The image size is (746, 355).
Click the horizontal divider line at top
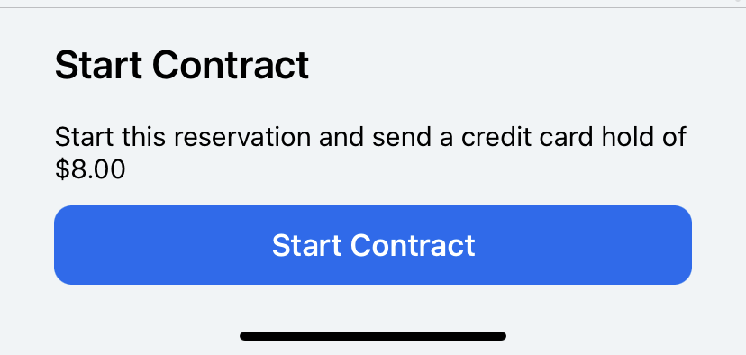(373, 7)
